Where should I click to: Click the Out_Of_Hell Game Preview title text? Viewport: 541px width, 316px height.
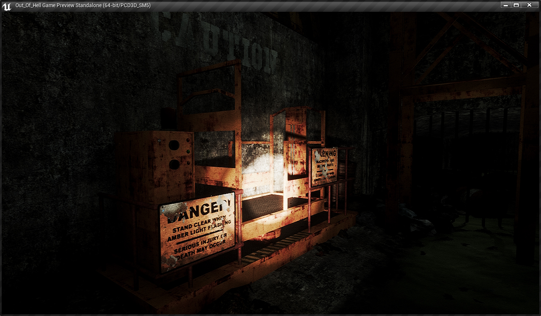click(83, 5)
